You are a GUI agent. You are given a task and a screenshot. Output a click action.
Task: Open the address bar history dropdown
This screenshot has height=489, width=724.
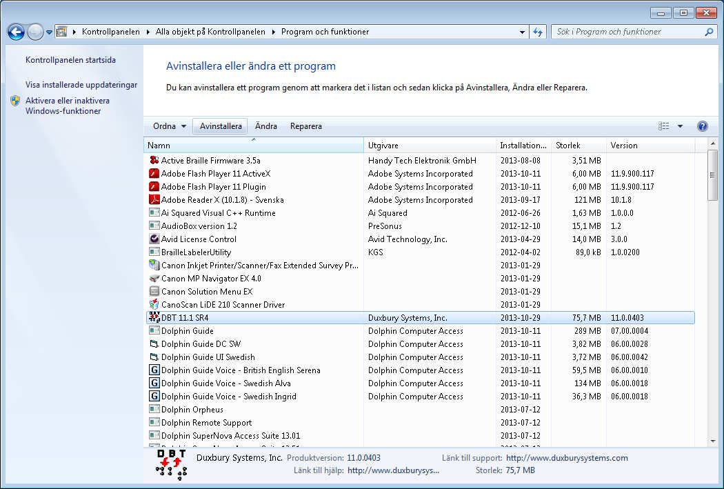522,32
